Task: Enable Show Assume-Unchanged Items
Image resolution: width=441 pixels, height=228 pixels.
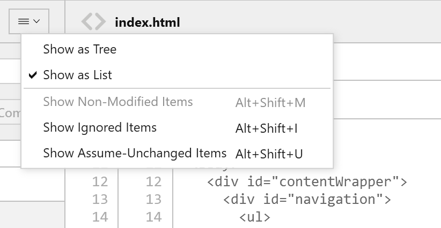Action: coord(135,153)
